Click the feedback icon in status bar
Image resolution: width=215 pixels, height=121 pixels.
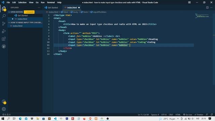207,115
